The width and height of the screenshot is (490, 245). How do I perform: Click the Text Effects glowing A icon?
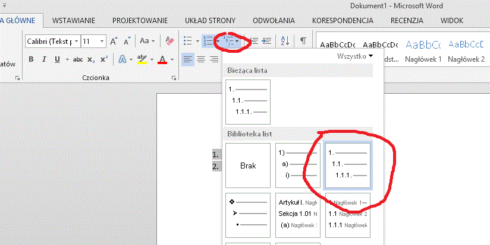click(x=122, y=59)
